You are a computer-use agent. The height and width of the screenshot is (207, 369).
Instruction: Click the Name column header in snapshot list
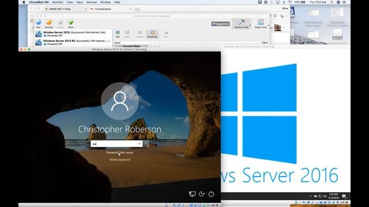[118, 43]
